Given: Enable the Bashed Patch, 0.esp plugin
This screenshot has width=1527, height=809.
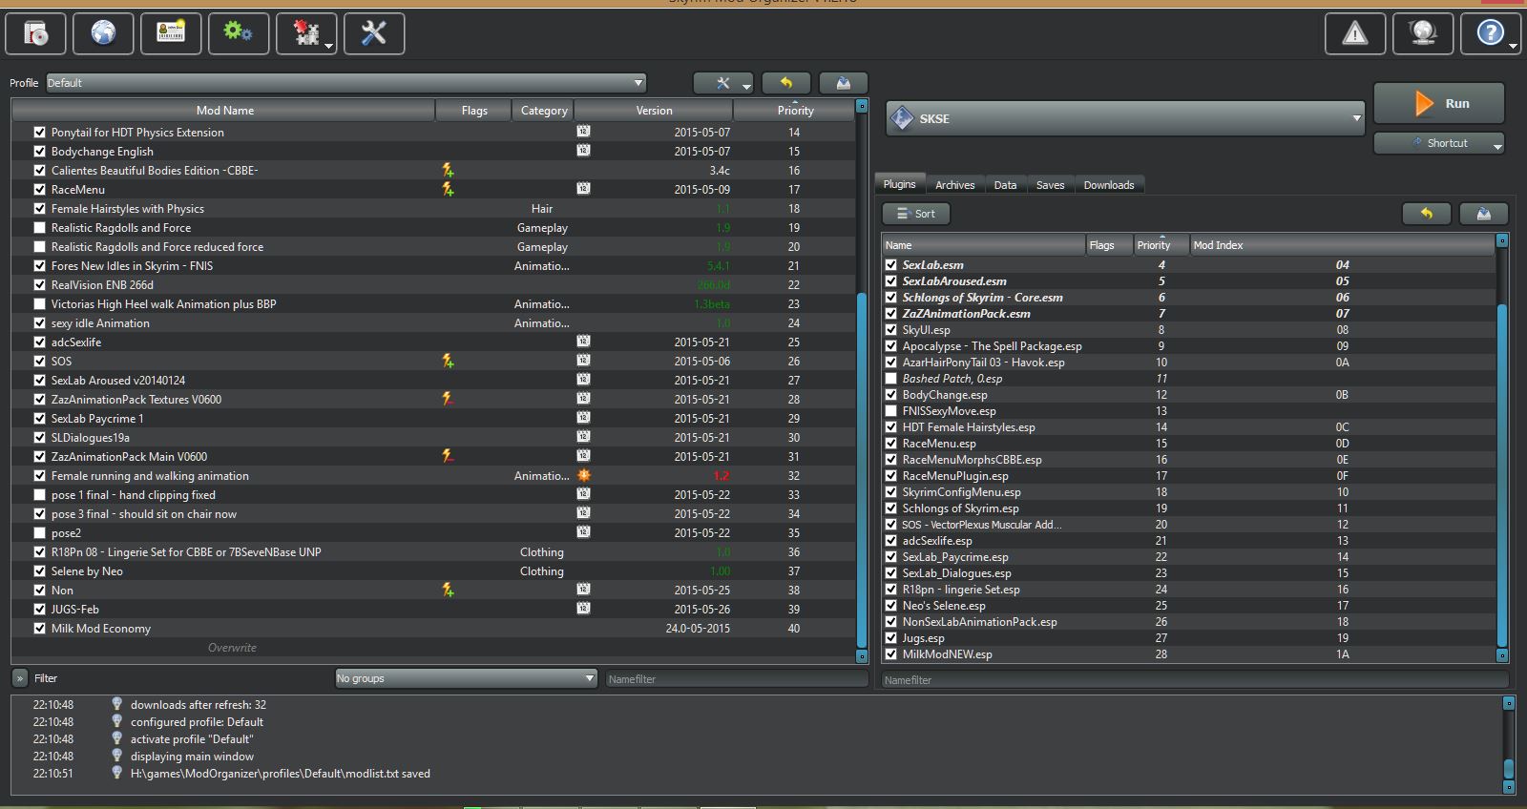Looking at the screenshot, I should pos(890,379).
